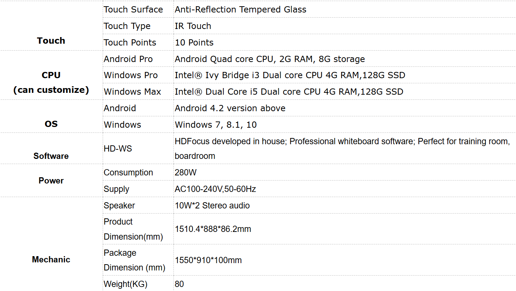Select the Android 4.2 version above text
This screenshot has width=516, height=291.
coord(230,108)
